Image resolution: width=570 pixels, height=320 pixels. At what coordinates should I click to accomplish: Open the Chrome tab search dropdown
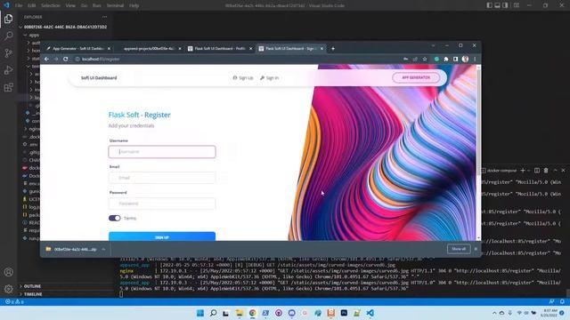pos(434,45)
